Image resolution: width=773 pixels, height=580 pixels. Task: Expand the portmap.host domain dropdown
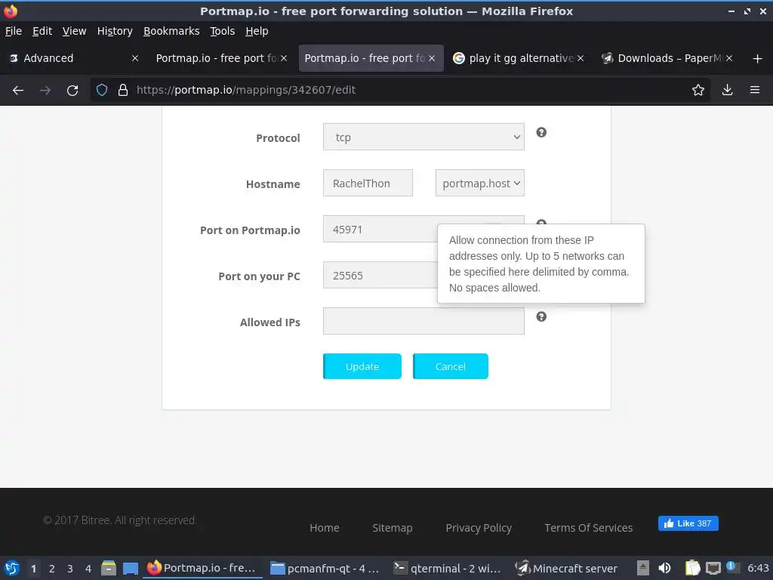479,183
